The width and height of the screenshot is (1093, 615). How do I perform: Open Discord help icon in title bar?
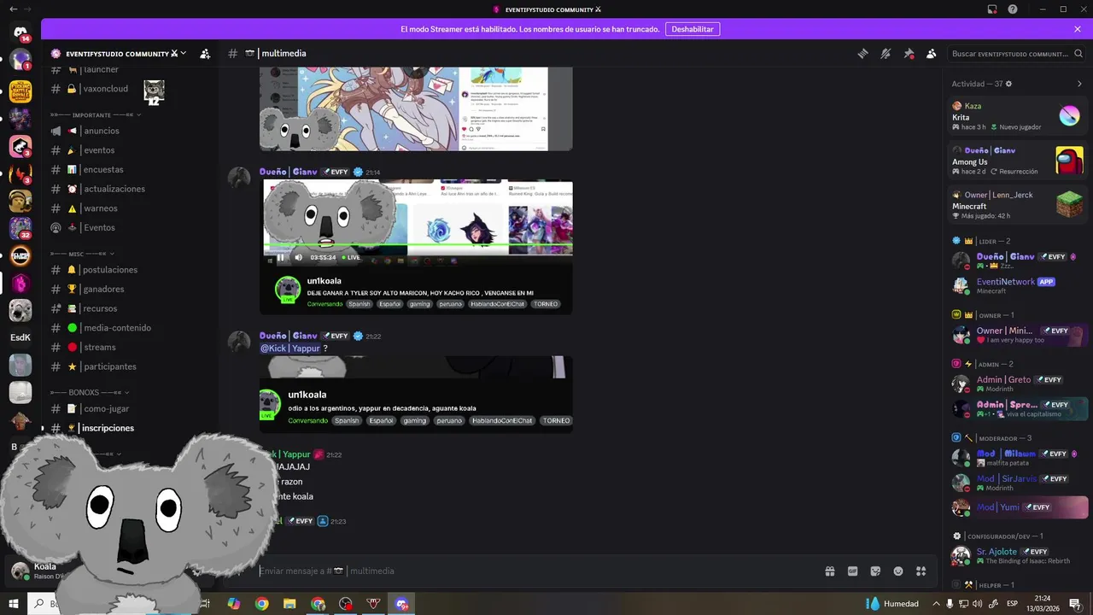click(x=1013, y=9)
